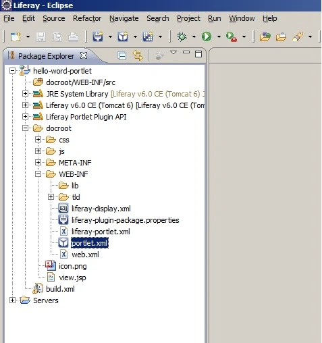Expand the js folder
This screenshot has height=343, width=322.
point(38,151)
